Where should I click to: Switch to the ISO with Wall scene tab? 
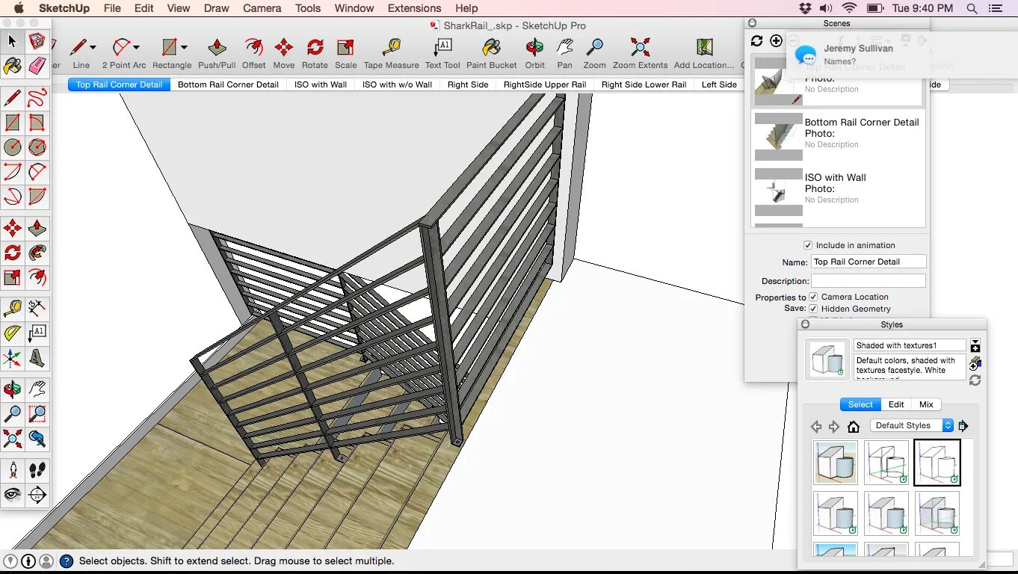pyautogui.click(x=321, y=84)
